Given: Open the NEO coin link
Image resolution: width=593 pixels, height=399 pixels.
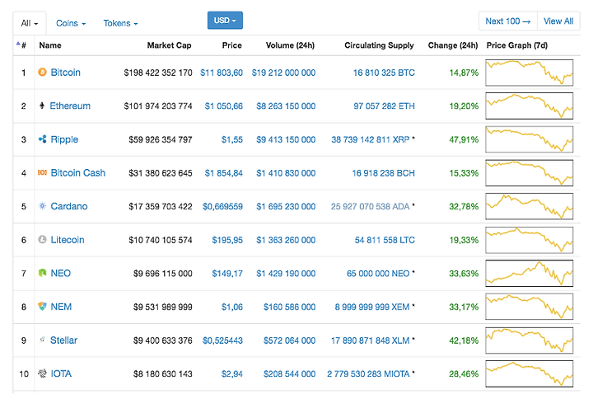Looking at the screenshot, I should (60, 274).
